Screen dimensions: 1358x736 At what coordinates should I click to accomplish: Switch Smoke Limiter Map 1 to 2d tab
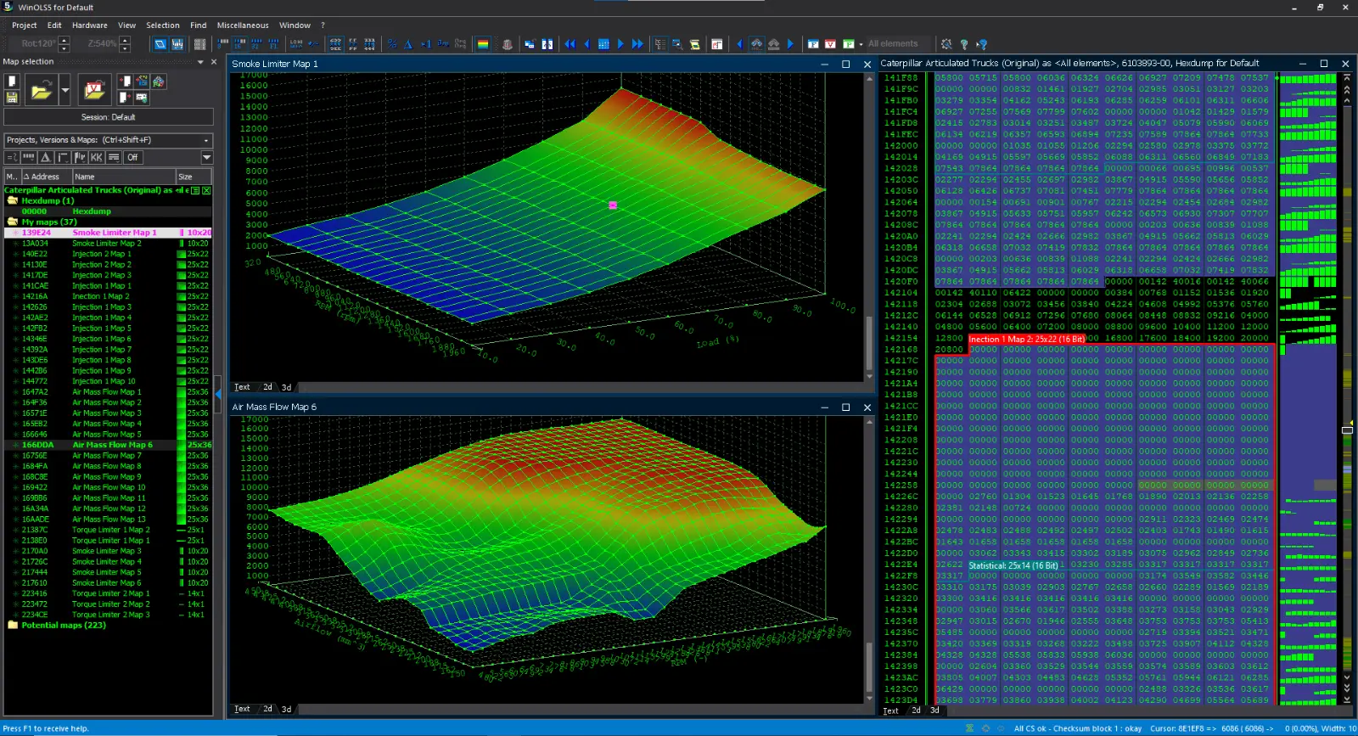(x=267, y=387)
